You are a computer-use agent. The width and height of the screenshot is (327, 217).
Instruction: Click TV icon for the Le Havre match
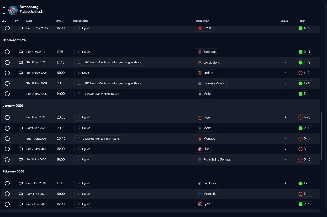(x=21, y=183)
